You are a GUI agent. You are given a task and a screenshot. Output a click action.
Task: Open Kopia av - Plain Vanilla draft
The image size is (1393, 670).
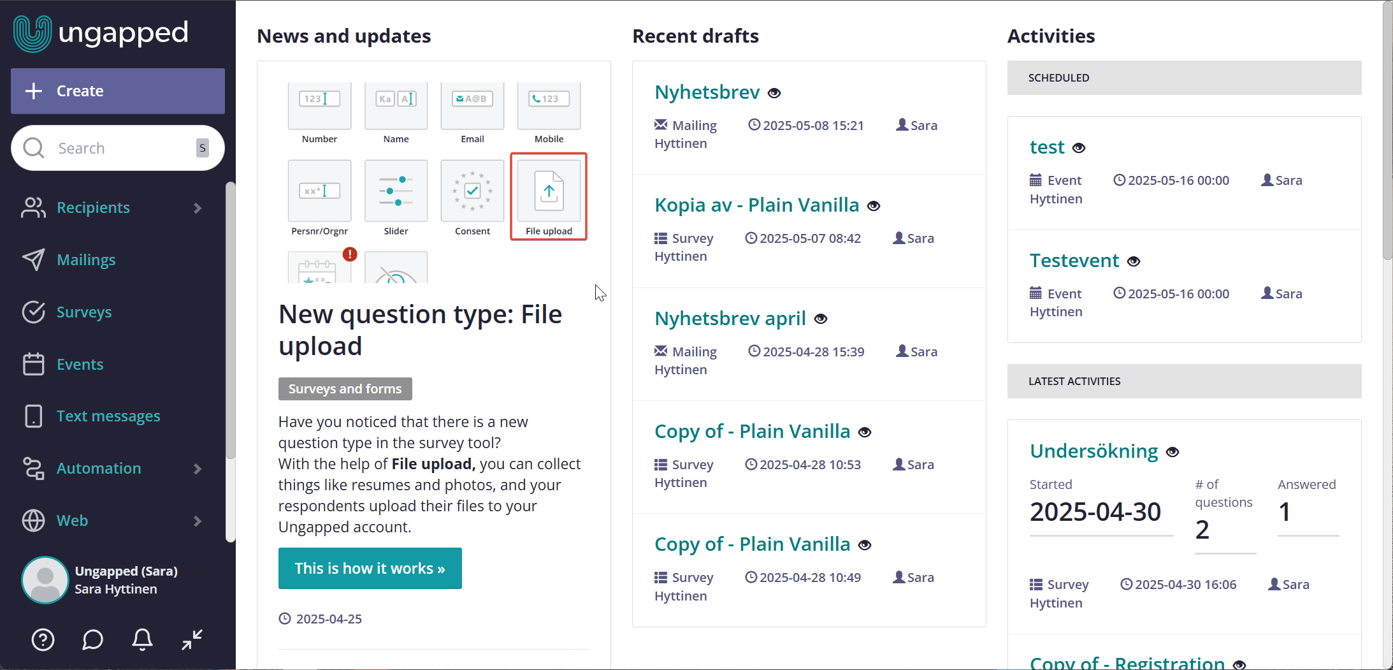[756, 205]
